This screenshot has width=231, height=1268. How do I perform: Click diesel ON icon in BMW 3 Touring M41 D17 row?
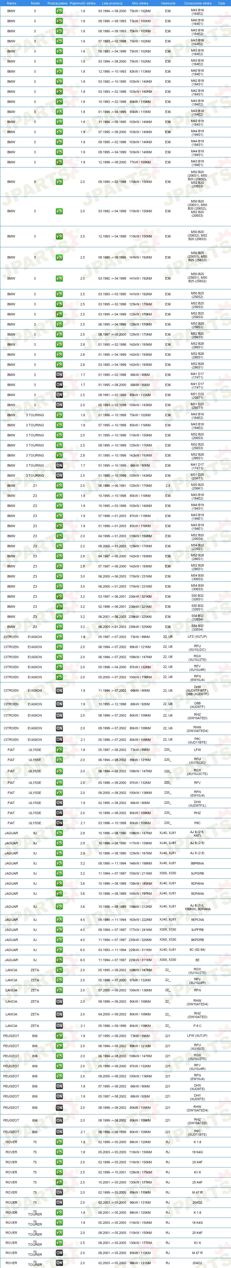pyautogui.click(x=59, y=465)
